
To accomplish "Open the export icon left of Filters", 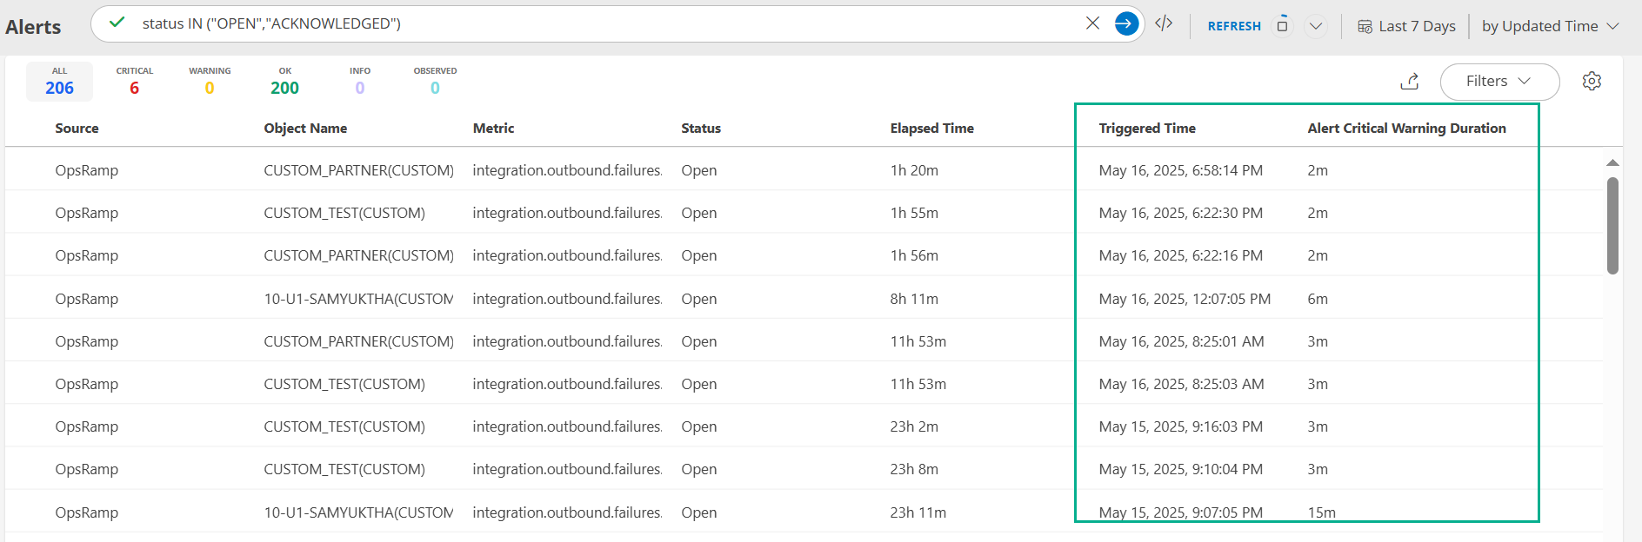I will (x=1410, y=81).
